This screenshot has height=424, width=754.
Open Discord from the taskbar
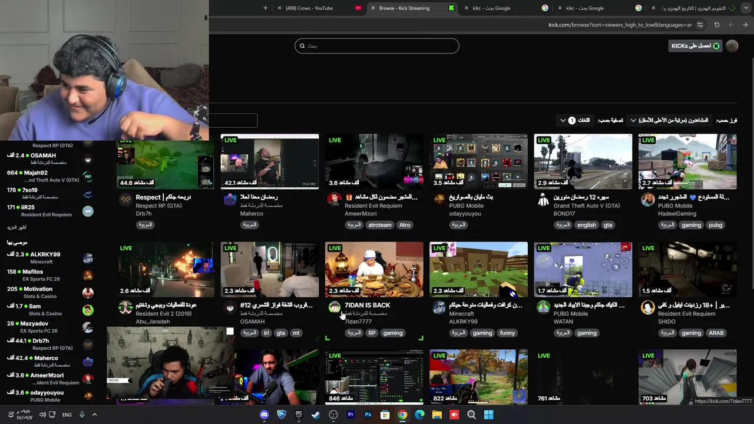264,415
